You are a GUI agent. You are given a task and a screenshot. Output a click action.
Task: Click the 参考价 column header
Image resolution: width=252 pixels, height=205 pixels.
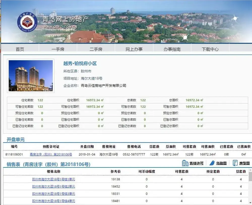(115, 171)
